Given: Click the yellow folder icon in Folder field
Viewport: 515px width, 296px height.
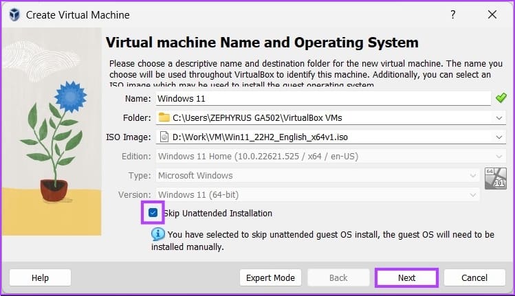Looking at the screenshot, I should point(164,117).
